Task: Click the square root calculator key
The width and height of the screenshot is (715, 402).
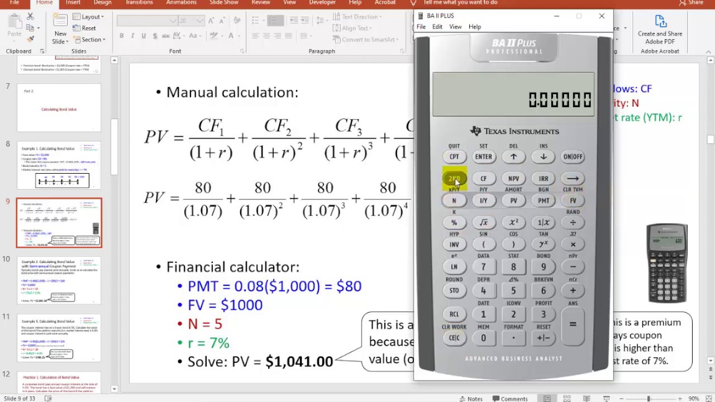Action: [484, 222]
